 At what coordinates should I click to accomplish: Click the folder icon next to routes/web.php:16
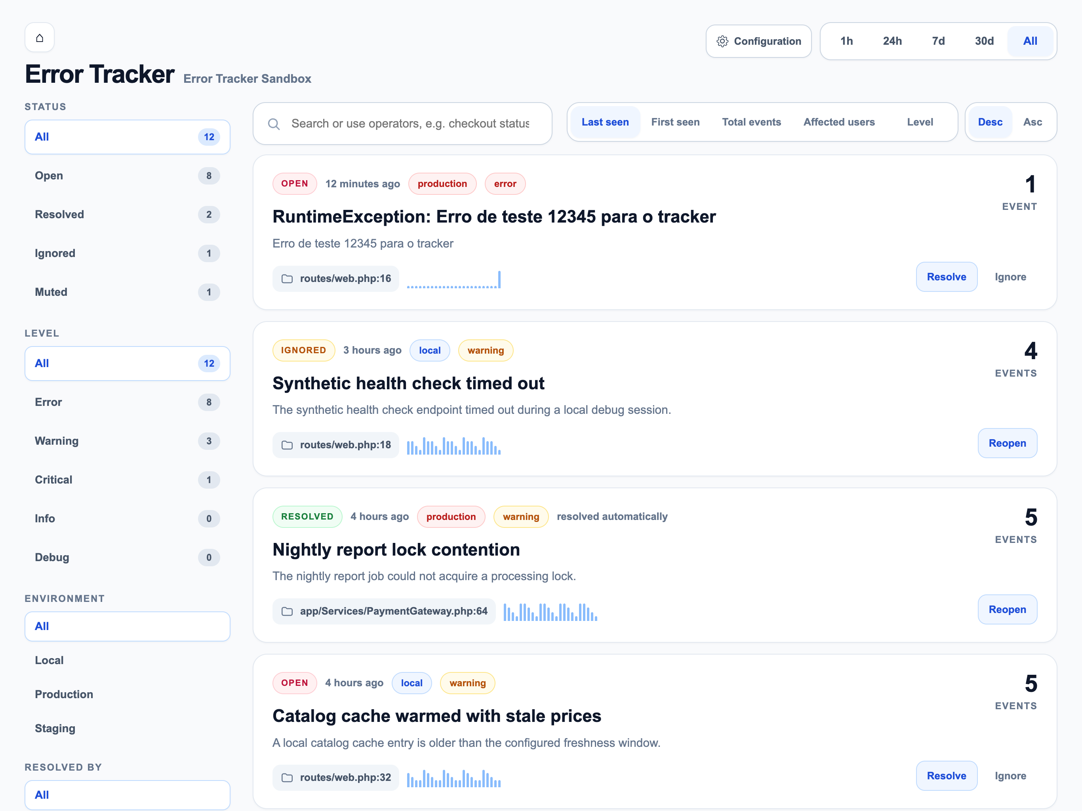coord(288,278)
